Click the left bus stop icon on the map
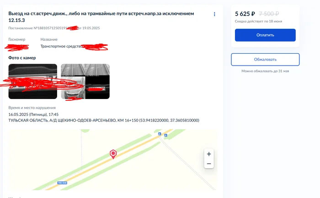Viewport: 320px width, 198px height. (160, 134)
